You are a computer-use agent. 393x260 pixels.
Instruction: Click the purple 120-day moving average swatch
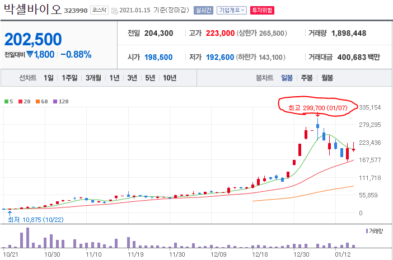55,101
